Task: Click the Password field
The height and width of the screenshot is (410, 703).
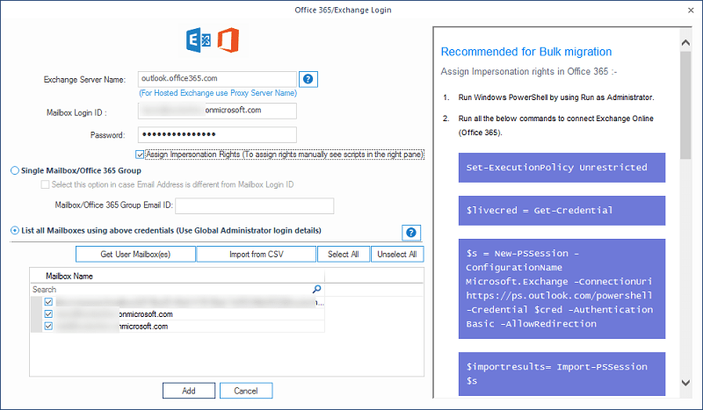Action: (x=217, y=134)
